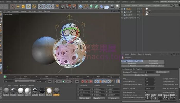Toggle parameter (P) keyframe recording
The height and width of the screenshot is (103, 180).
point(109,81)
